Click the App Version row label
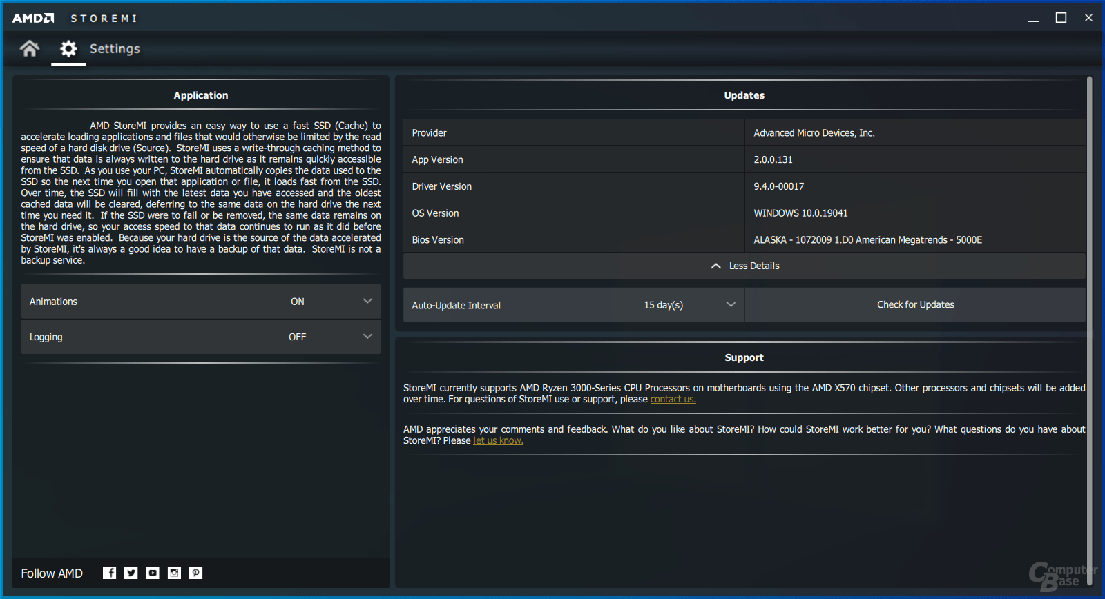The width and height of the screenshot is (1105, 599). pyautogui.click(x=437, y=159)
